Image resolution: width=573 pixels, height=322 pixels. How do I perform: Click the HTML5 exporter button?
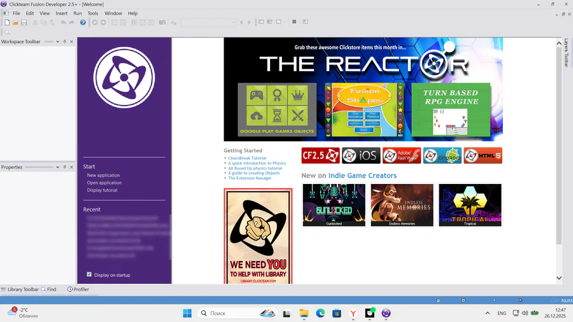pos(483,155)
